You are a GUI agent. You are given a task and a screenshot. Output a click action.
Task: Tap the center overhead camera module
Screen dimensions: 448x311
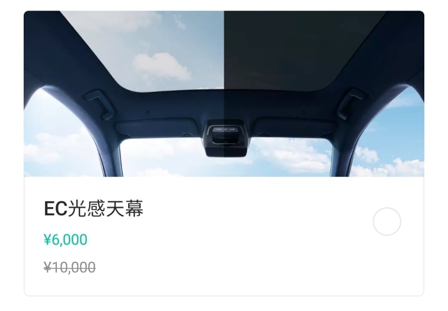click(226, 139)
